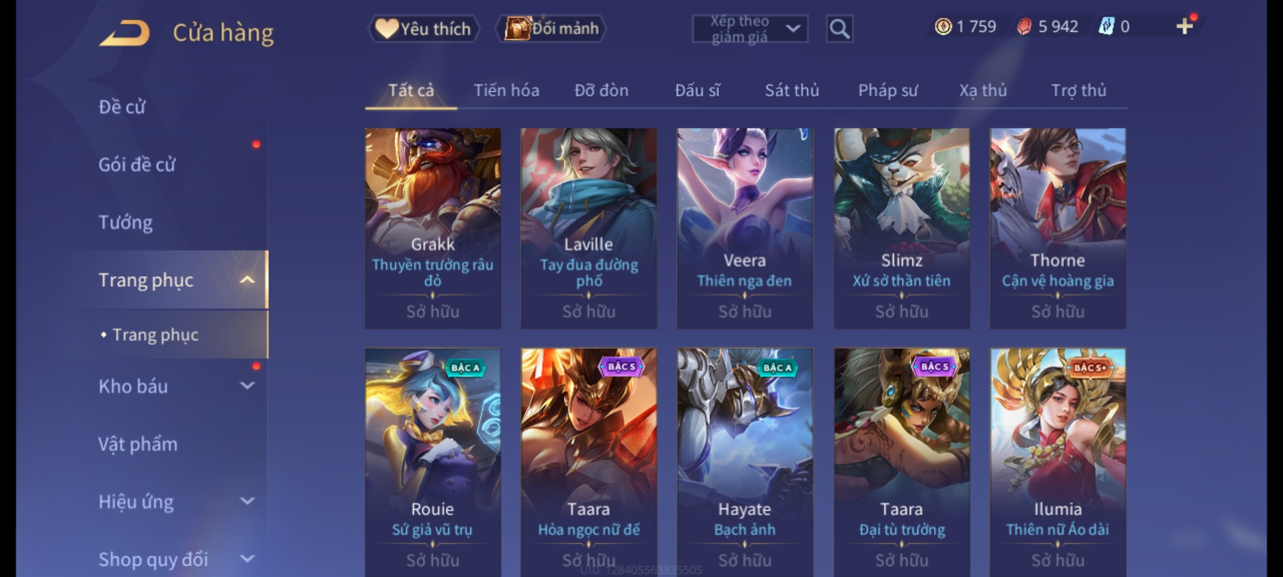Click the gold coin currency icon
Viewport: 1283px width, 577px height.
click(x=943, y=26)
